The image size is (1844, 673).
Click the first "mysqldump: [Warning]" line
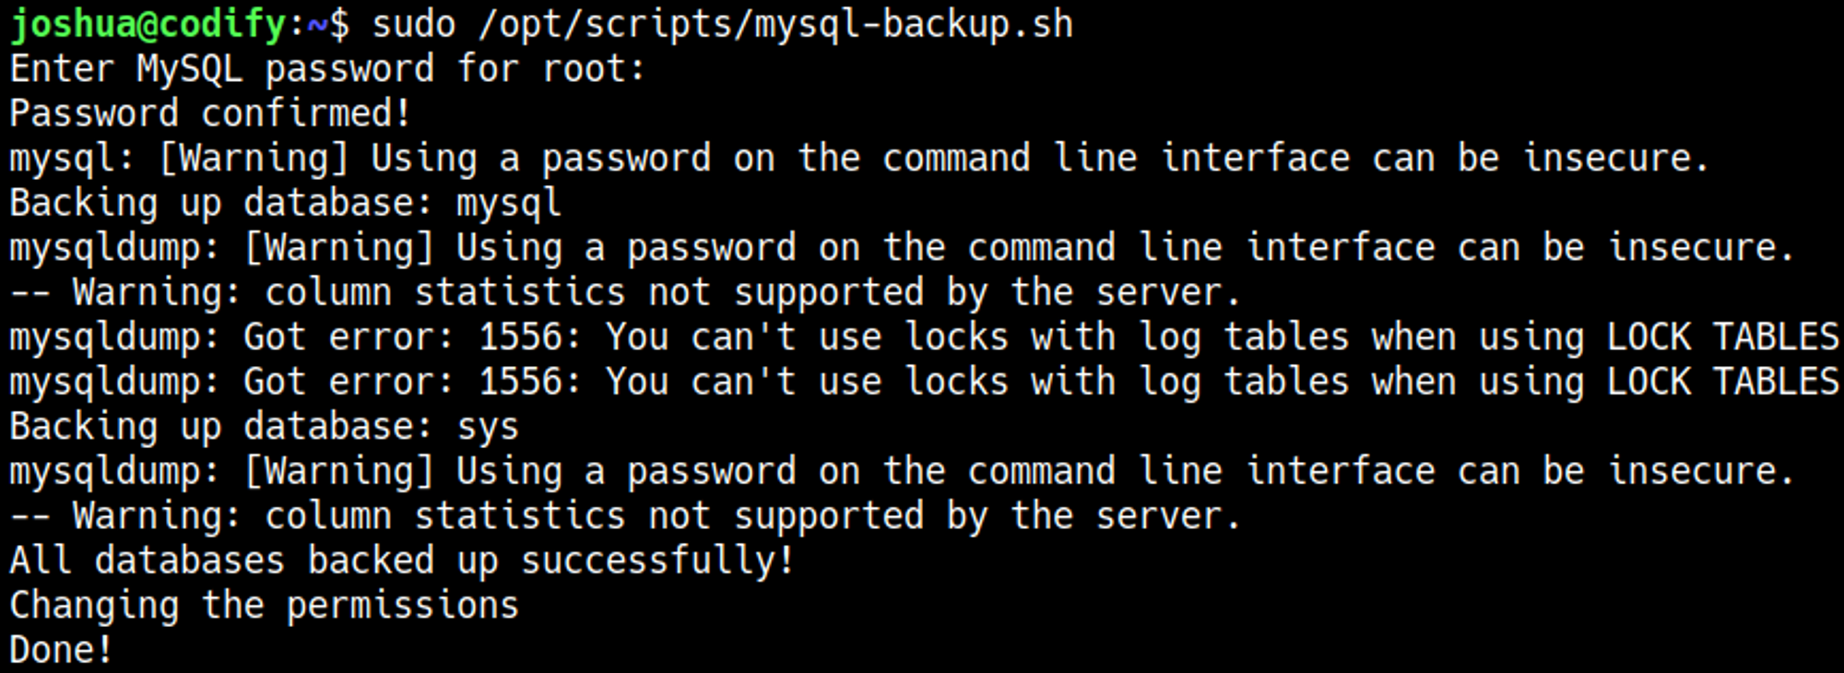(x=902, y=249)
